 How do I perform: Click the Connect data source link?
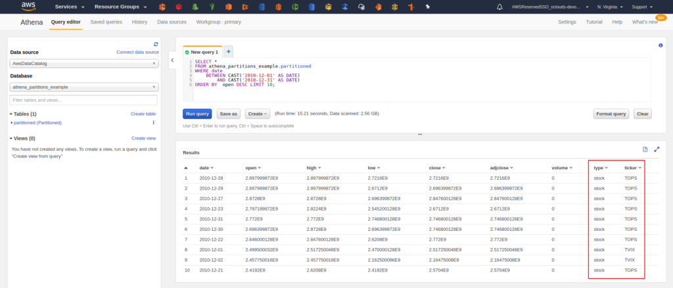137,52
